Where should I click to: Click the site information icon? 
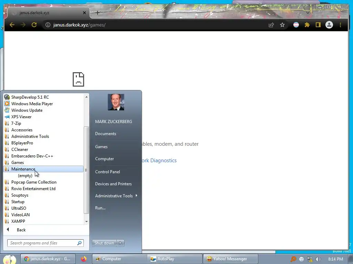coord(48,25)
